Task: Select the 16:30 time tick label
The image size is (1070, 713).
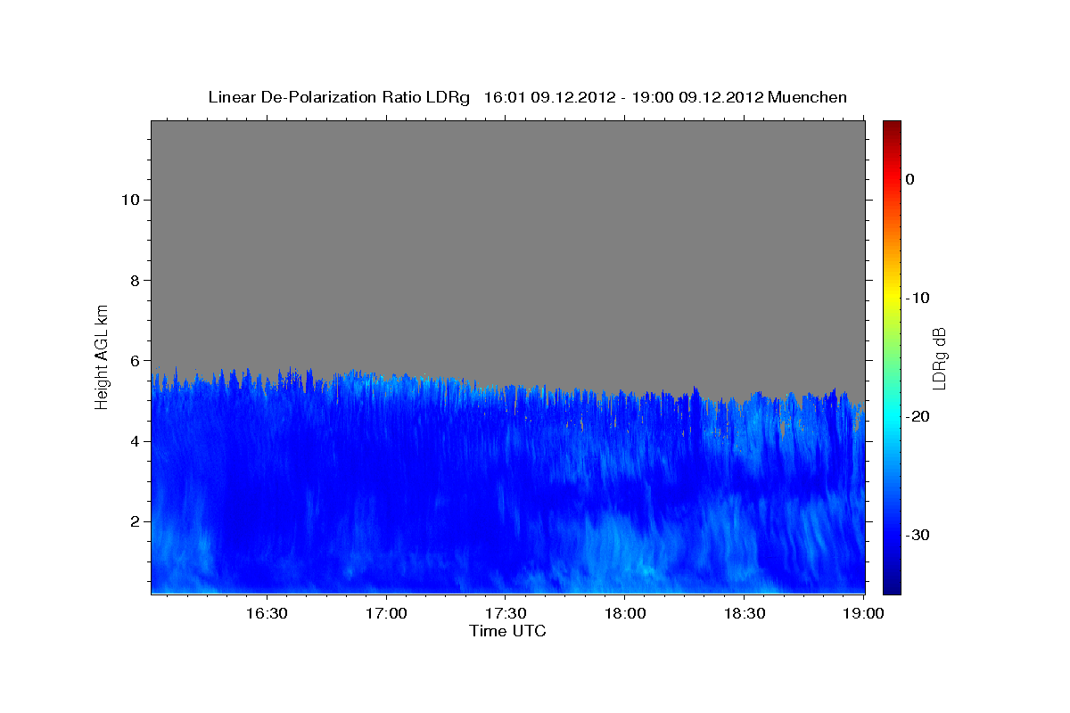Action: pyautogui.click(x=266, y=614)
